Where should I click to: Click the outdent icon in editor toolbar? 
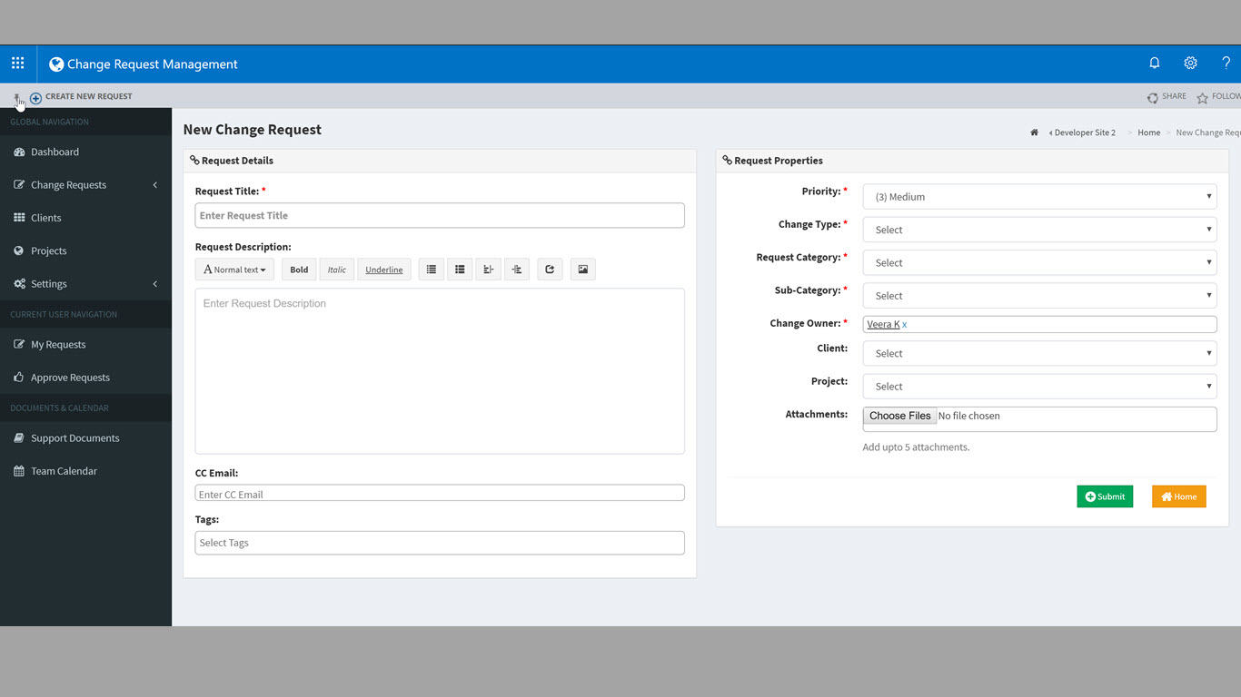click(488, 270)
